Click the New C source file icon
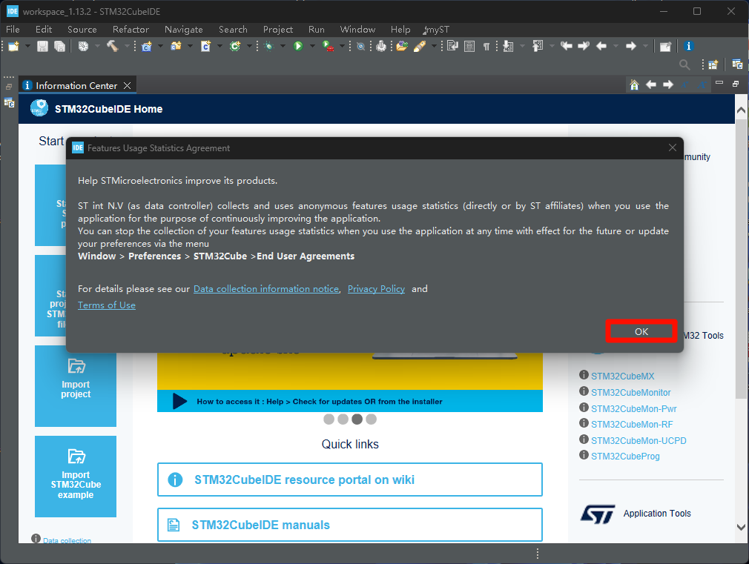 [x=206, y=47]
